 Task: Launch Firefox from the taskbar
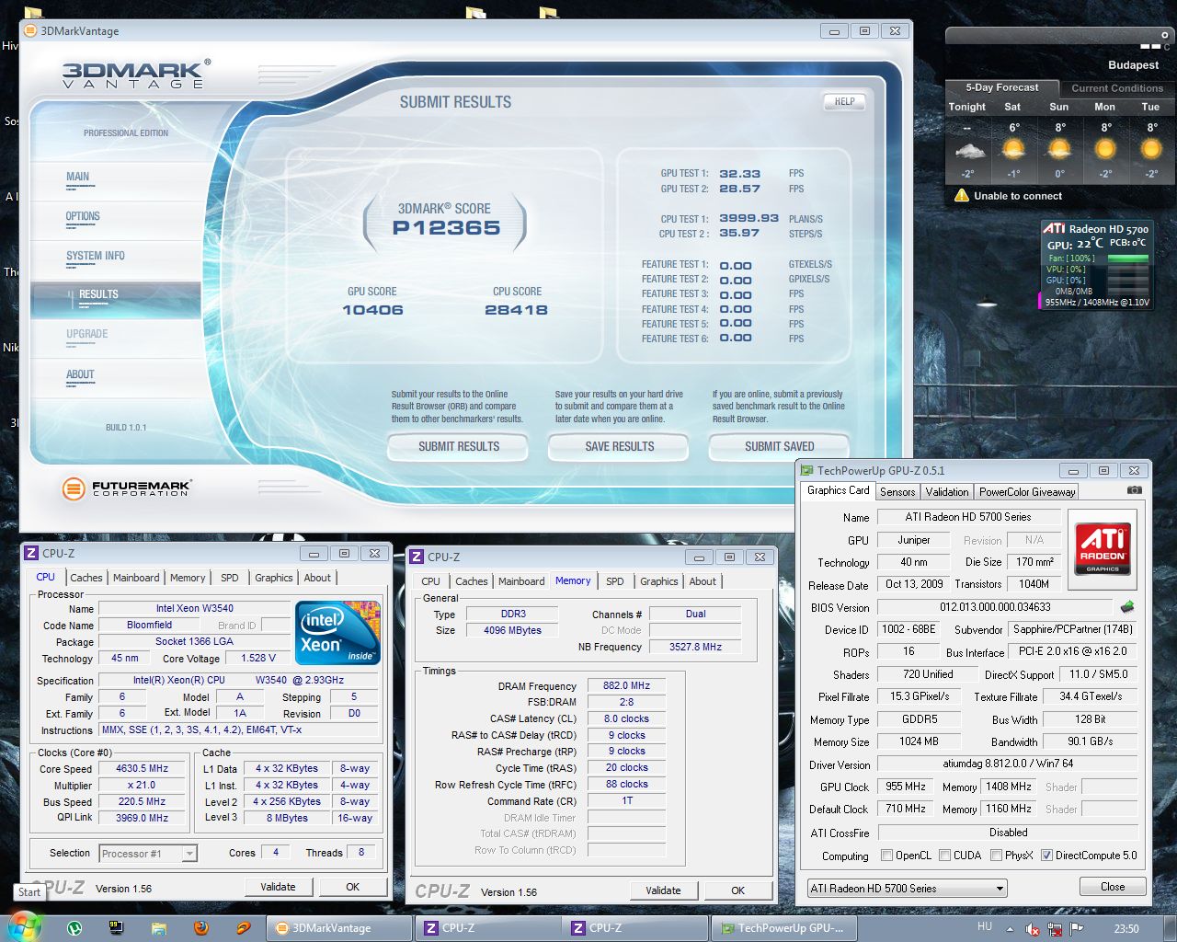point(201,928)
